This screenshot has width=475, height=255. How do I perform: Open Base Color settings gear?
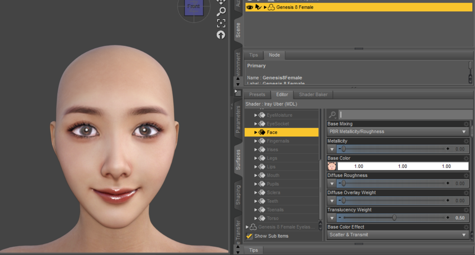[466, 158]
